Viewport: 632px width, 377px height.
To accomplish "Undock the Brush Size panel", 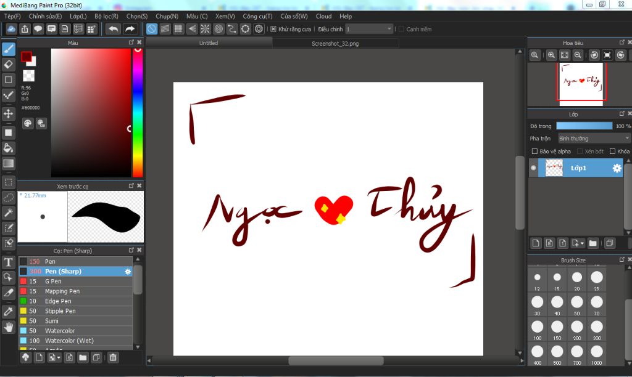I will pyautogui.click(x=622, y=259).
